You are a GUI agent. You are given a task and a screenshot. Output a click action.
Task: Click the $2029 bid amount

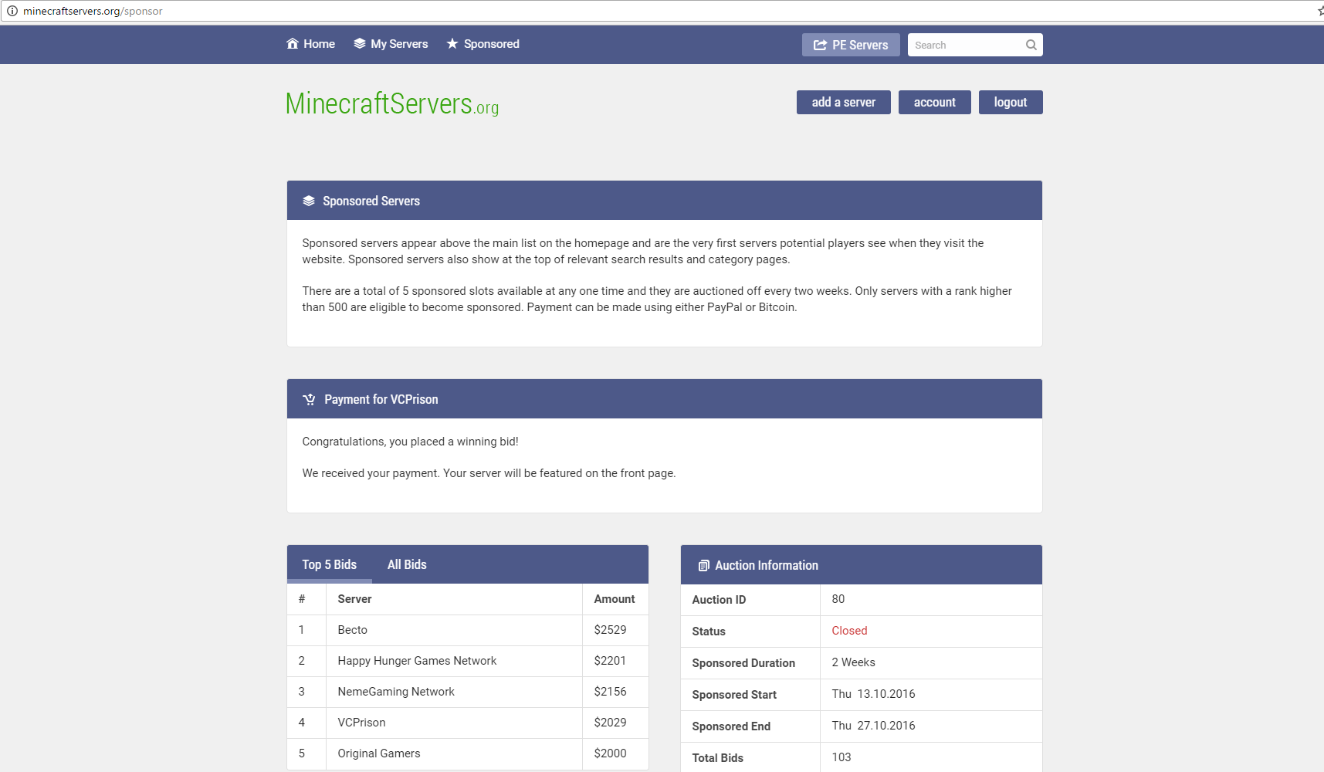coord(611,723)
